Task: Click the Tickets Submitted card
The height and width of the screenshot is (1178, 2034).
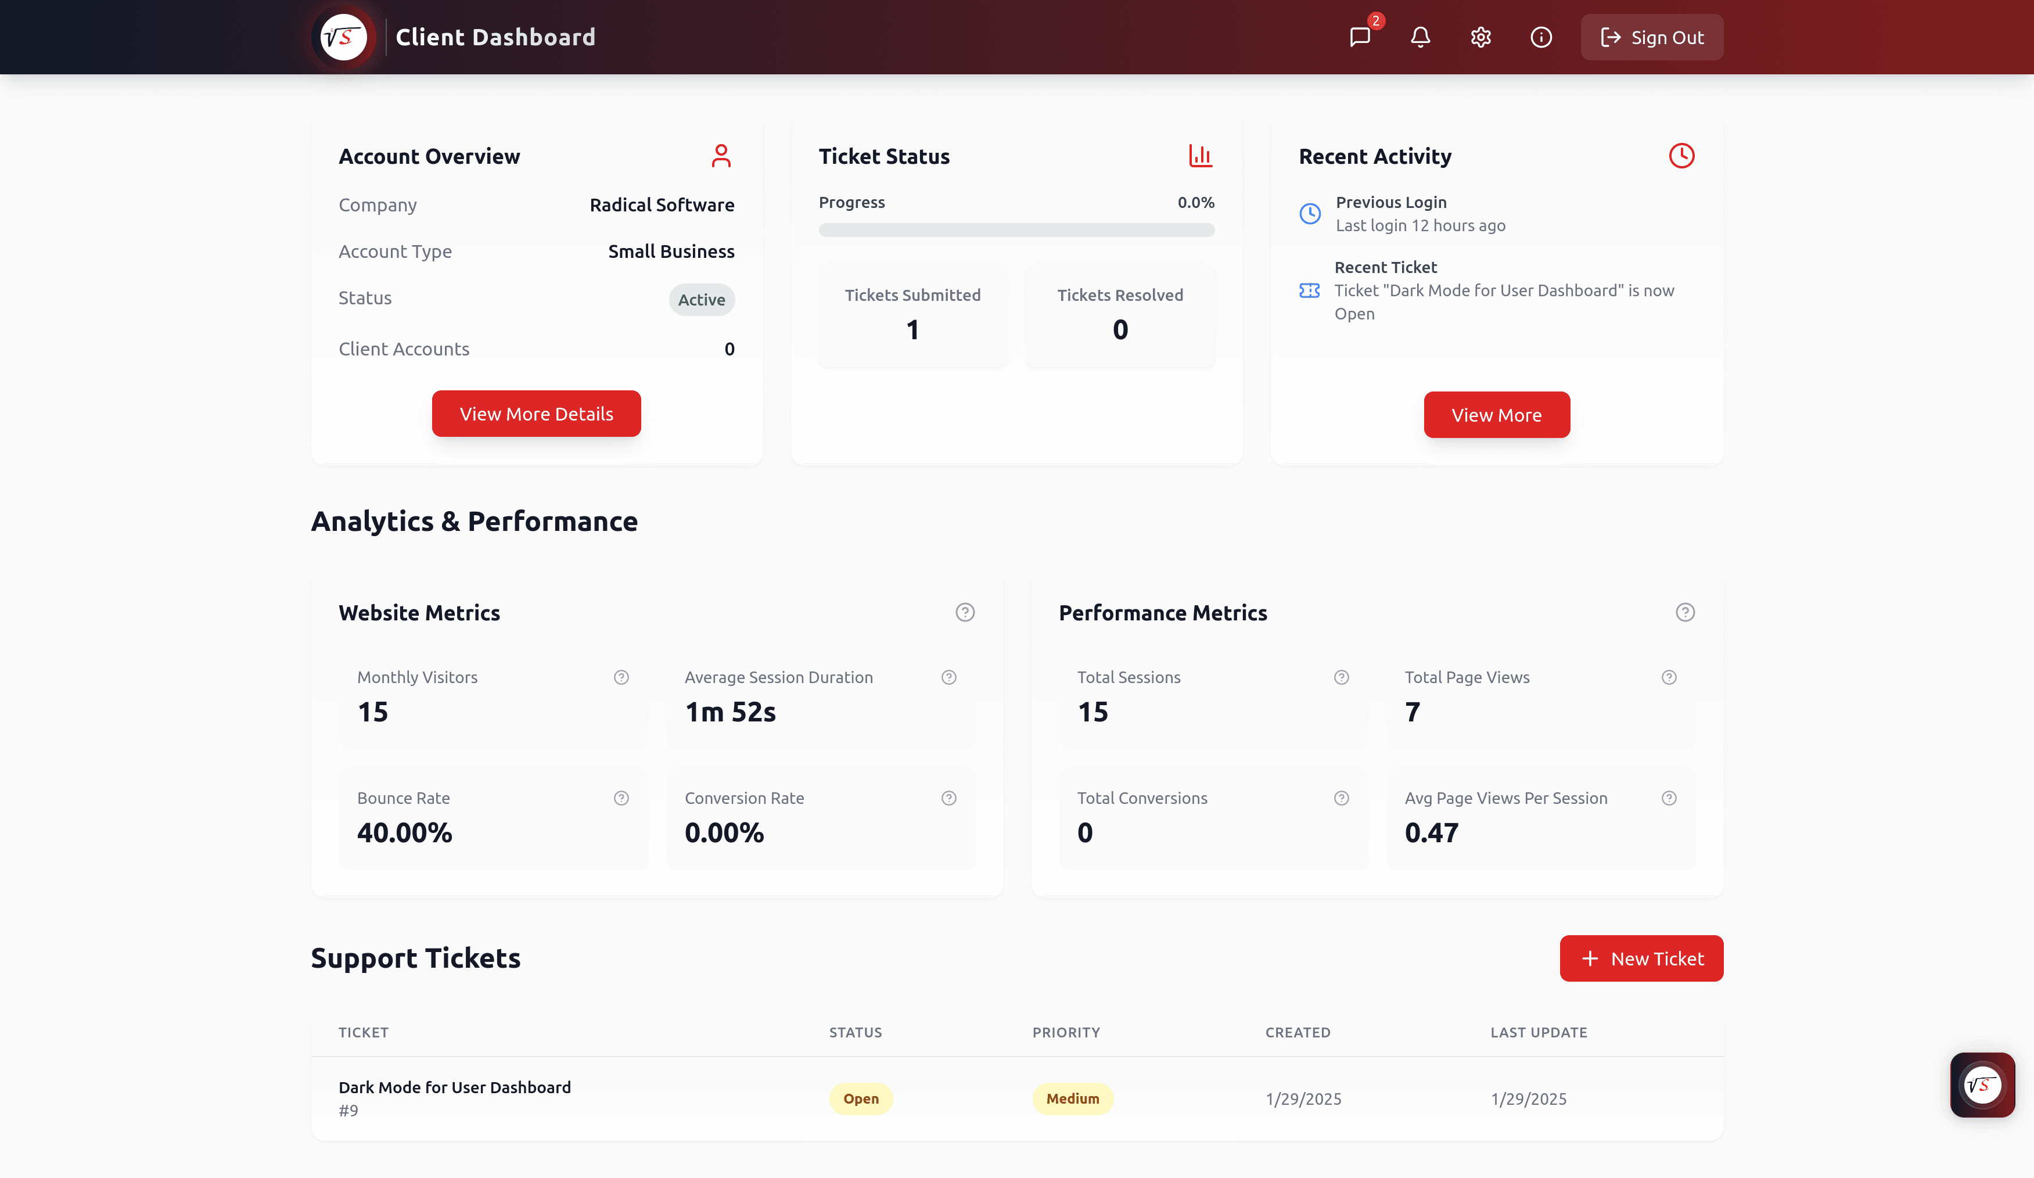Action: coord(913,315)
